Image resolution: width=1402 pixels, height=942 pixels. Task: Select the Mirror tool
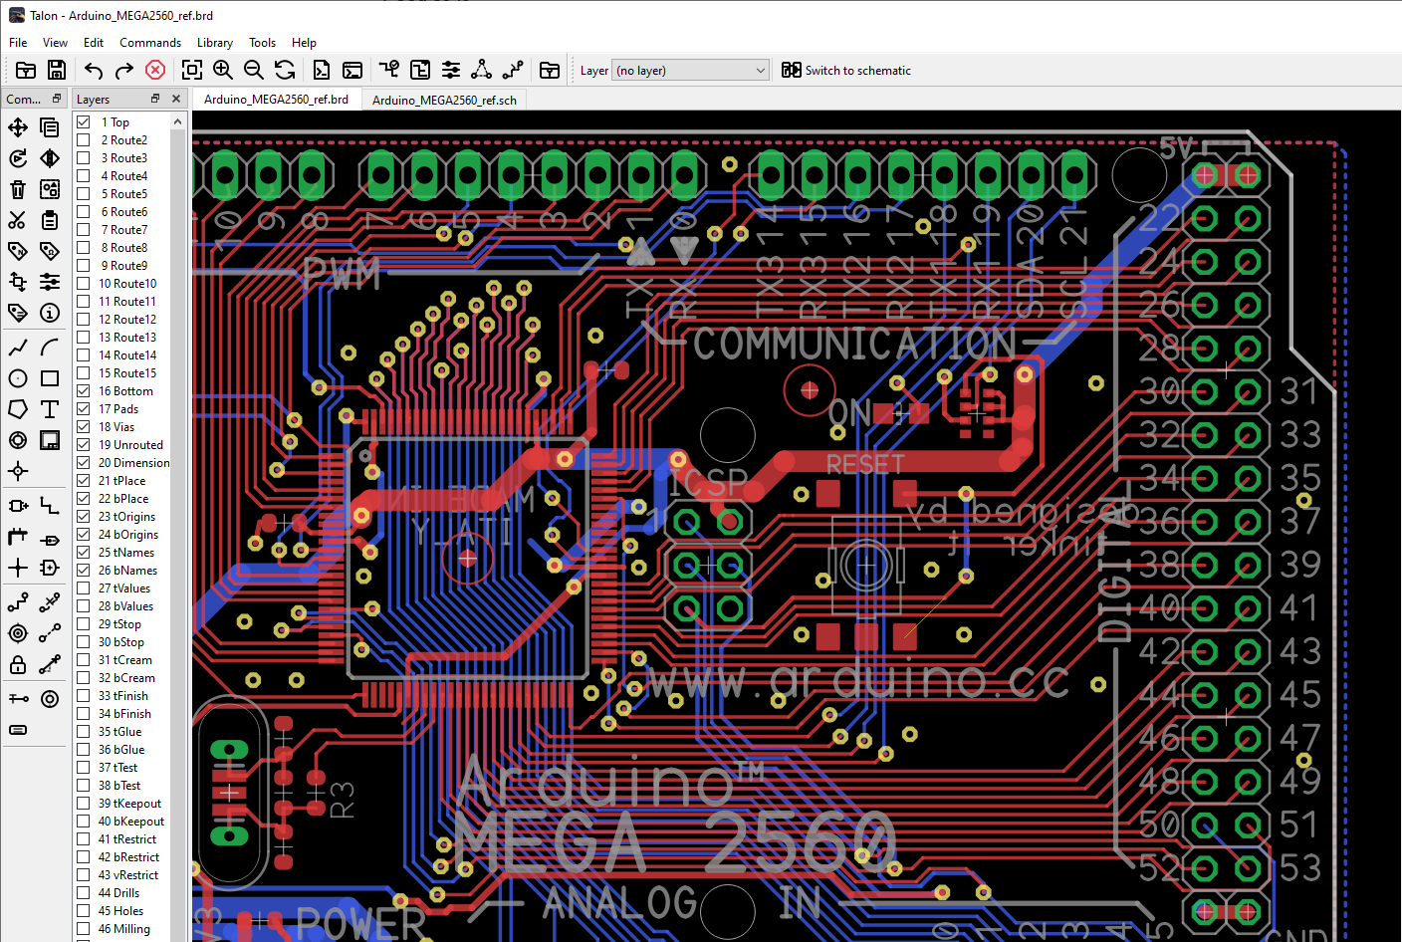(50, 158)
